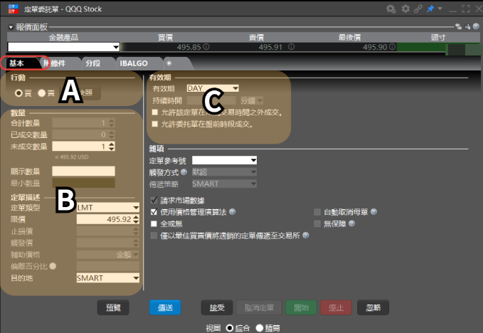
Task: Click help icon beside 觸發方式
Action: coord(184,172)
